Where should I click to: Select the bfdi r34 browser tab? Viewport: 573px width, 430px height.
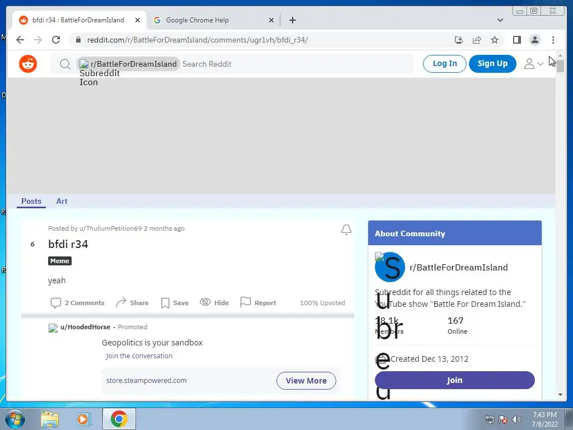[x=79, y=20]
